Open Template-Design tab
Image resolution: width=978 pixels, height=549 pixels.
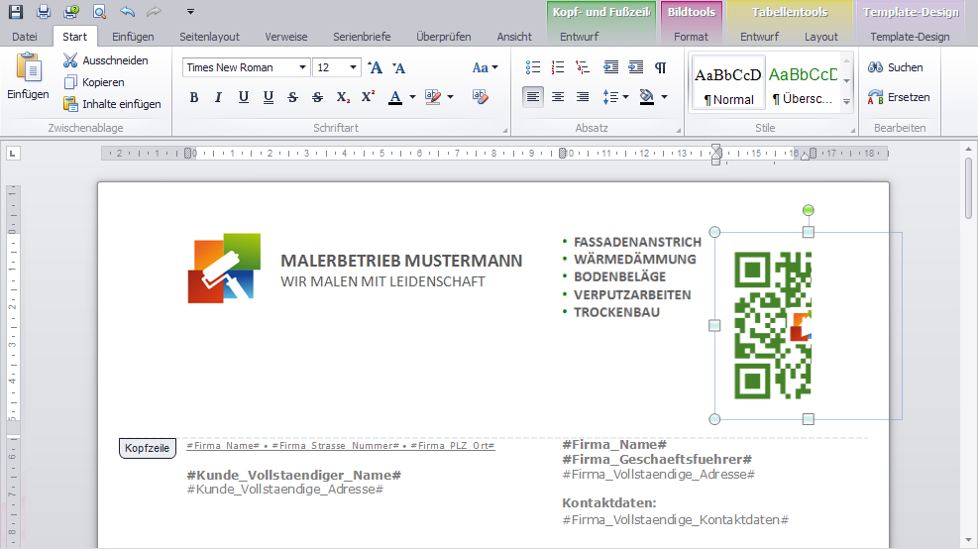point(910,37)
